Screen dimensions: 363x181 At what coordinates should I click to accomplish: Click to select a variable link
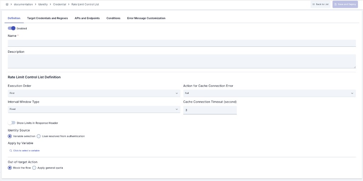click(x=26, y=151)
